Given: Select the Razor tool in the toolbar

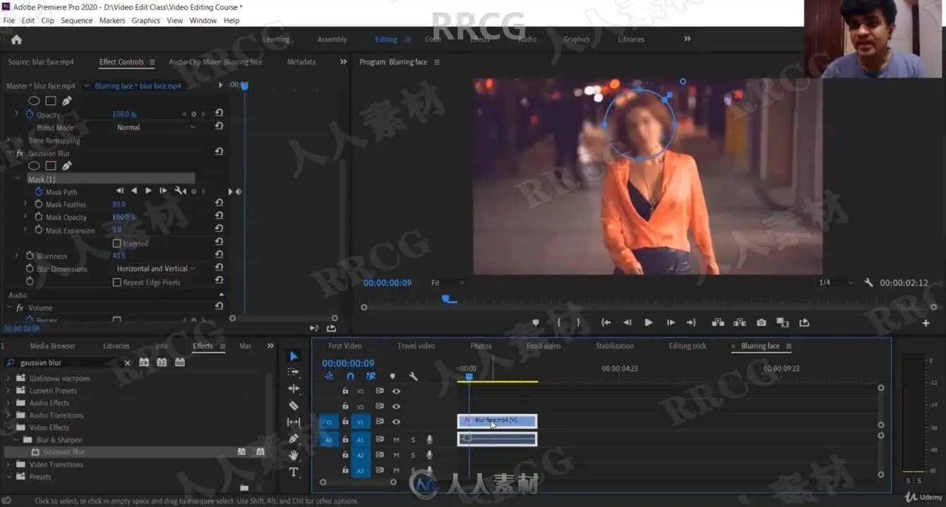Looking at the screenshot, I should [294, 406].
